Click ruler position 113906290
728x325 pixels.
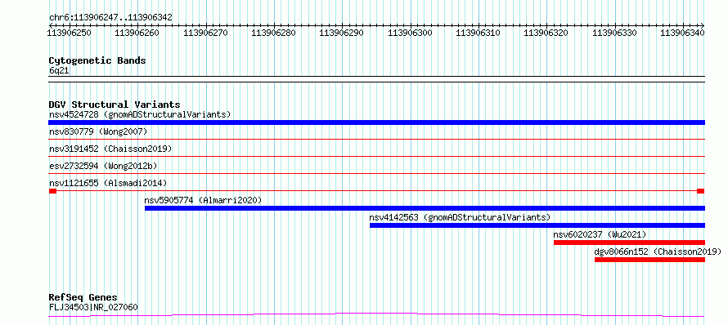click(x=342, y=33)
